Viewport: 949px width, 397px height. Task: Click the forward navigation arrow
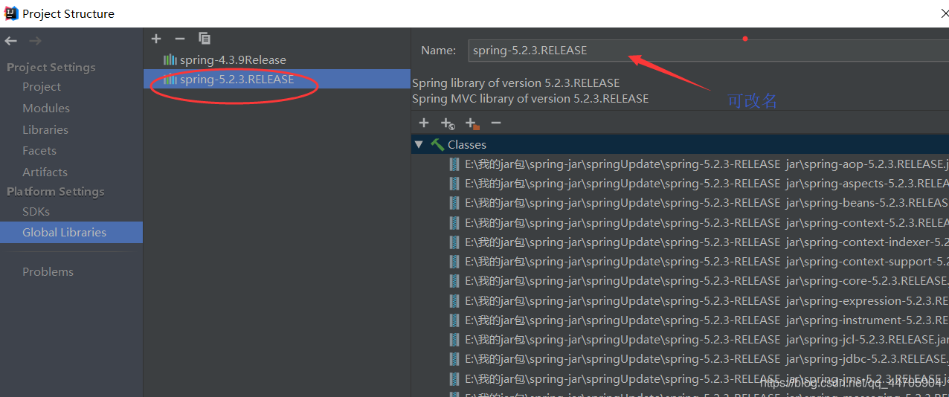click(36, 41)
